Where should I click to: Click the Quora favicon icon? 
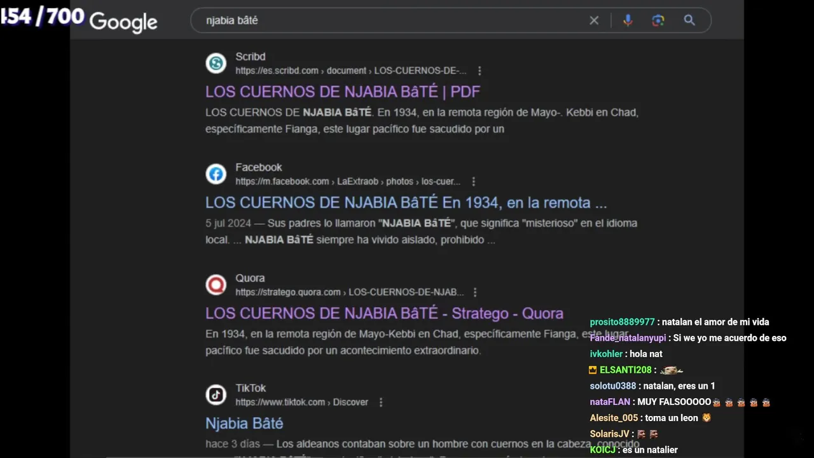(216, 284)
